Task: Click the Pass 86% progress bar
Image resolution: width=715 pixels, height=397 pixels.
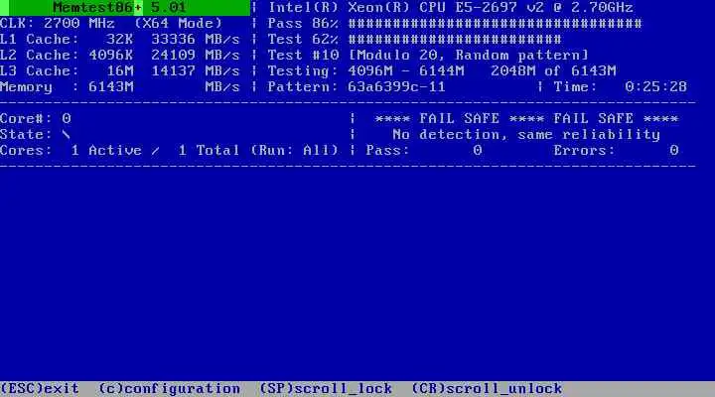Action: point(496,23)
